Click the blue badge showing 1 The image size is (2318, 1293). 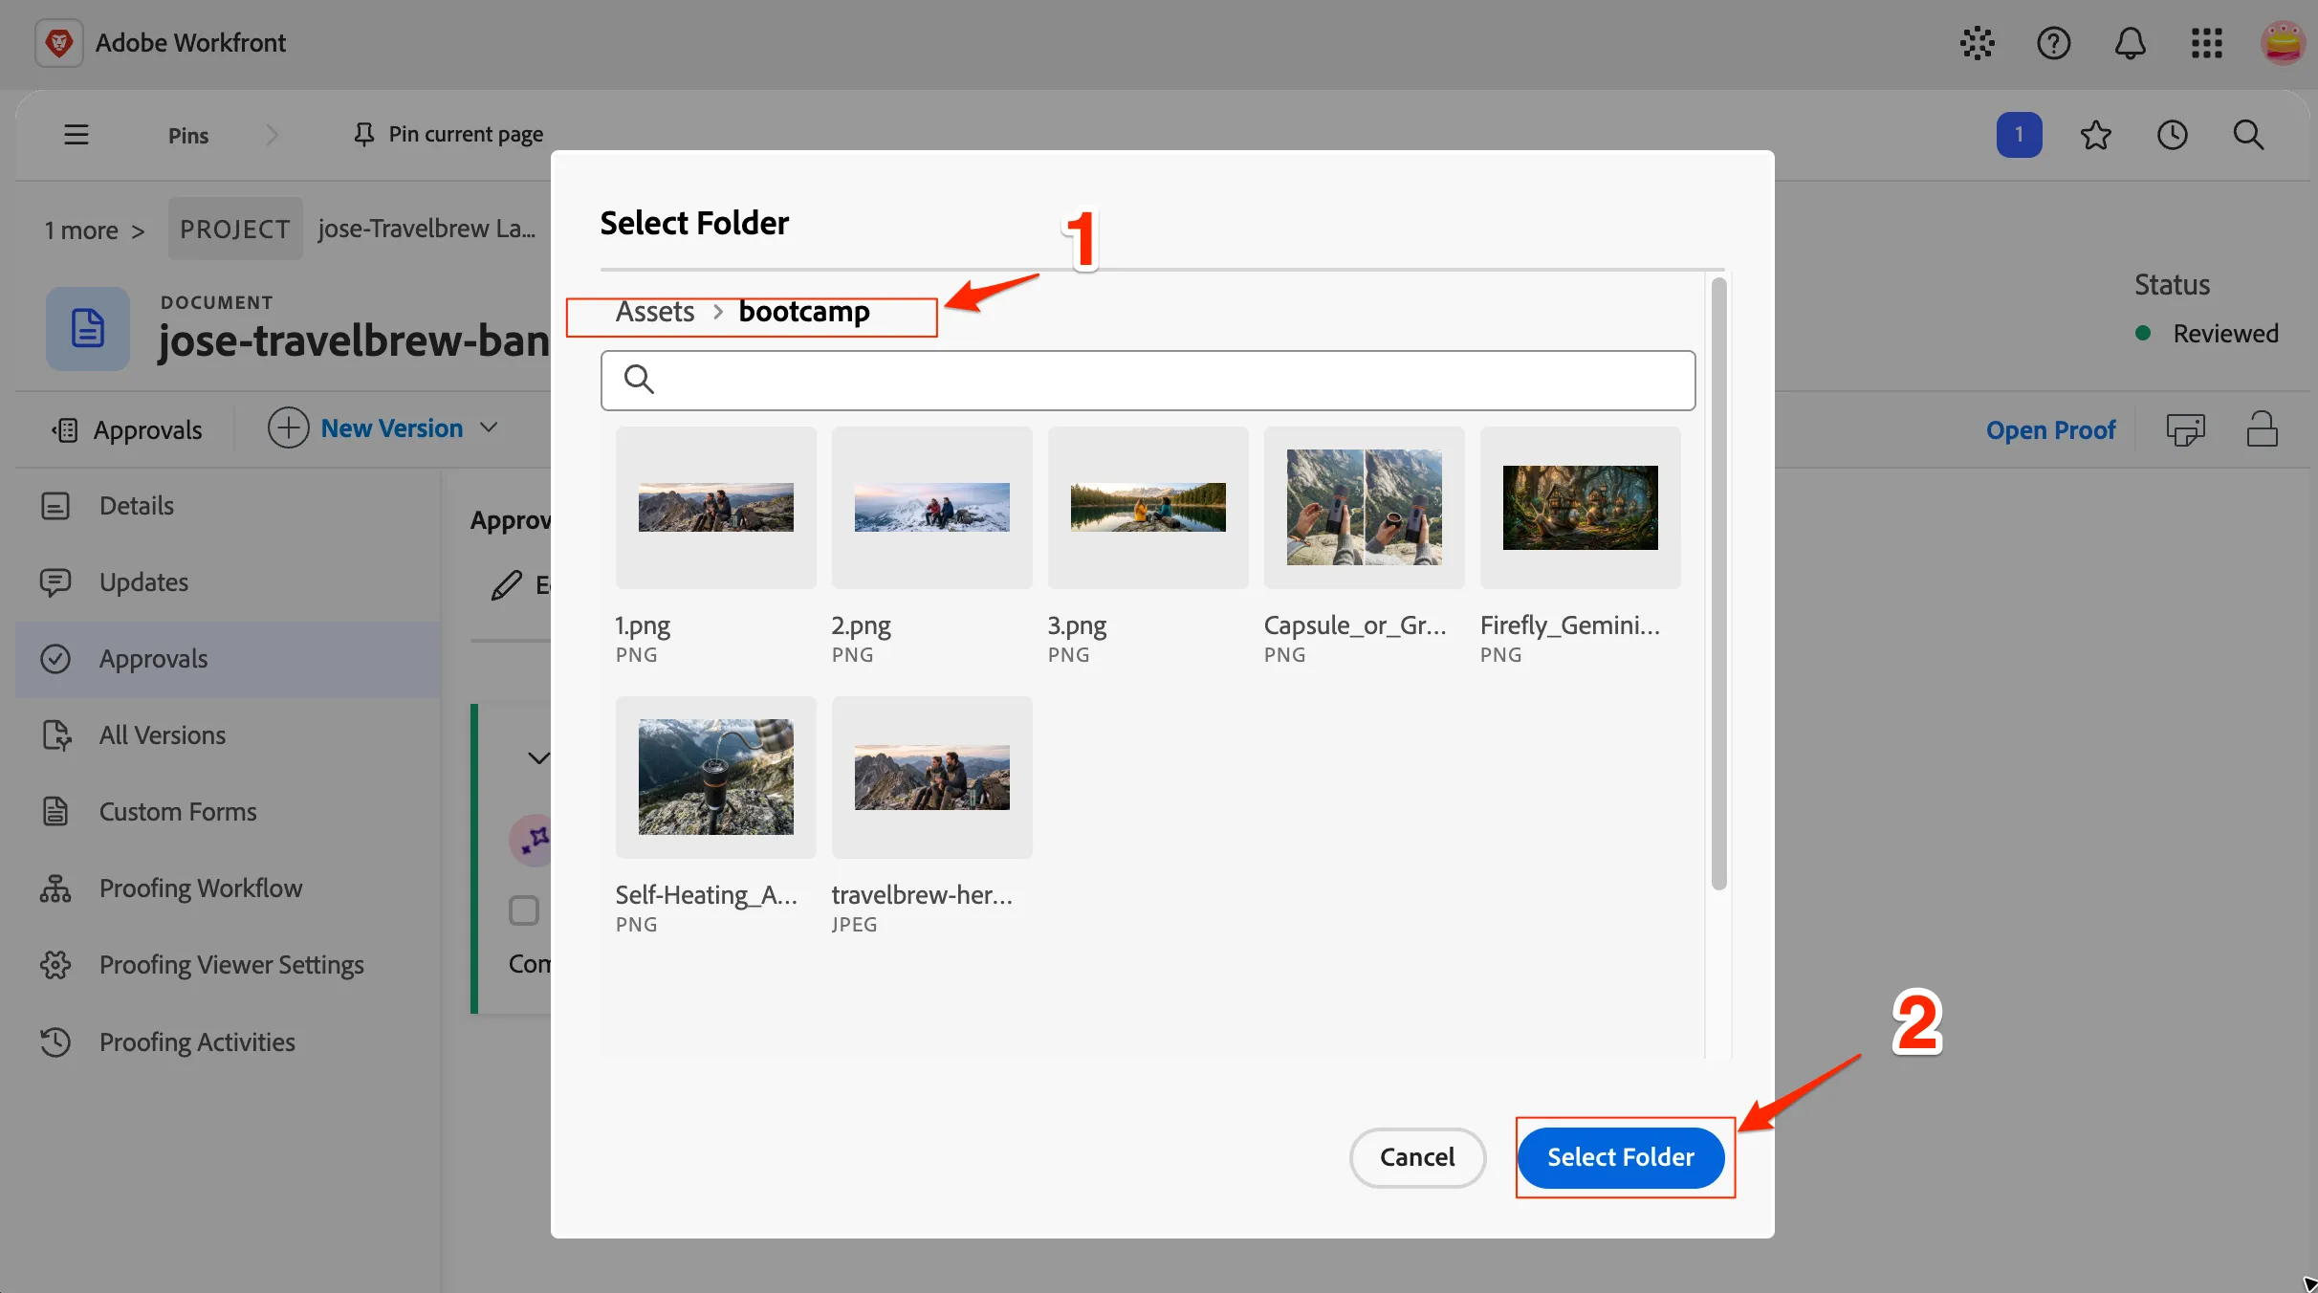(2019, 135)
